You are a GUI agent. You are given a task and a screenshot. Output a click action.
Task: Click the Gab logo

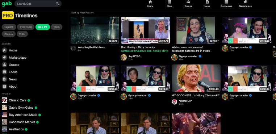point(7,4)
